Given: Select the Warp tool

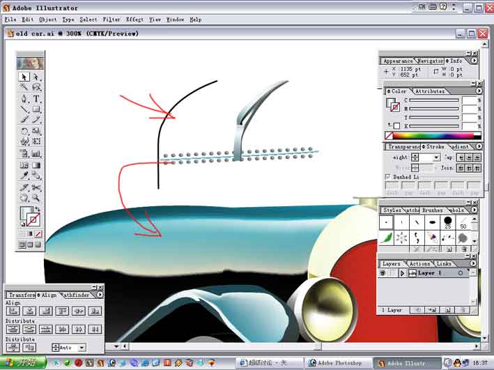Looking at the screenshot, I should [x=24, y=141].
